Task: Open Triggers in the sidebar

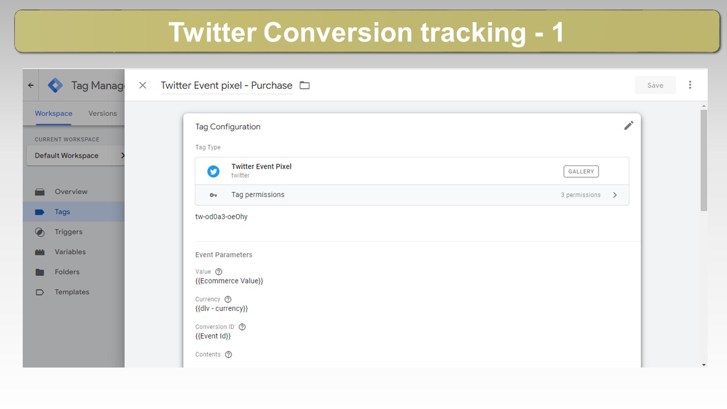Action: click(69, 232)
